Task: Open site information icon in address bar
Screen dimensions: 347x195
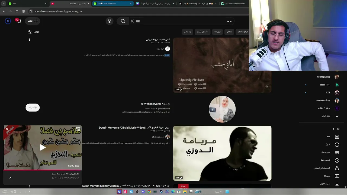Action: point(31,11)
